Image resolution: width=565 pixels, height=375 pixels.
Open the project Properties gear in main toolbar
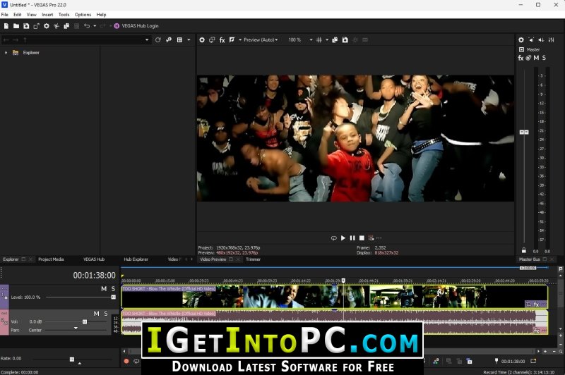pos(47,26)
